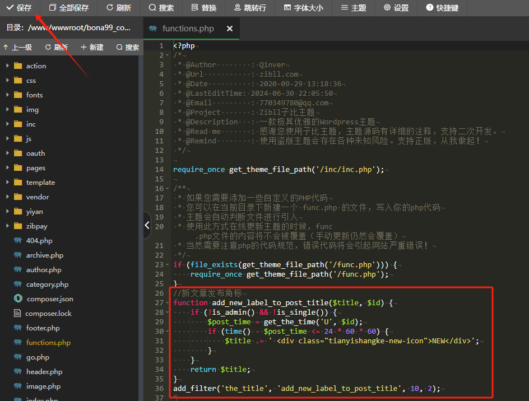The image size is (529, 401).
Task: Open the 主题 (Theme) menu
Action: point(353,8)
